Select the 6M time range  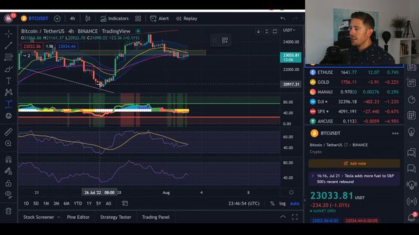click(x=67, y=203)
